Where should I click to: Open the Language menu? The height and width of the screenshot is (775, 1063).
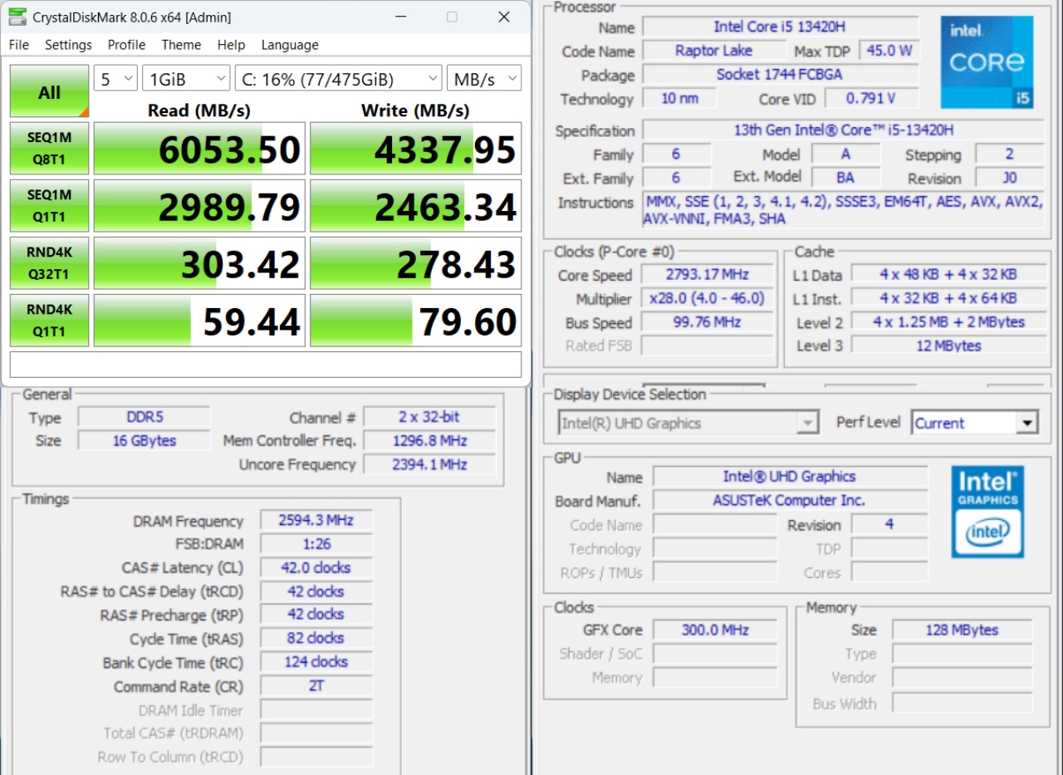(290, 45)
